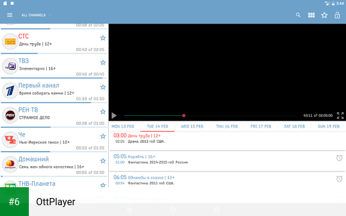
Task: Open the Первый канал logo
Action: [x=10, y=91]
